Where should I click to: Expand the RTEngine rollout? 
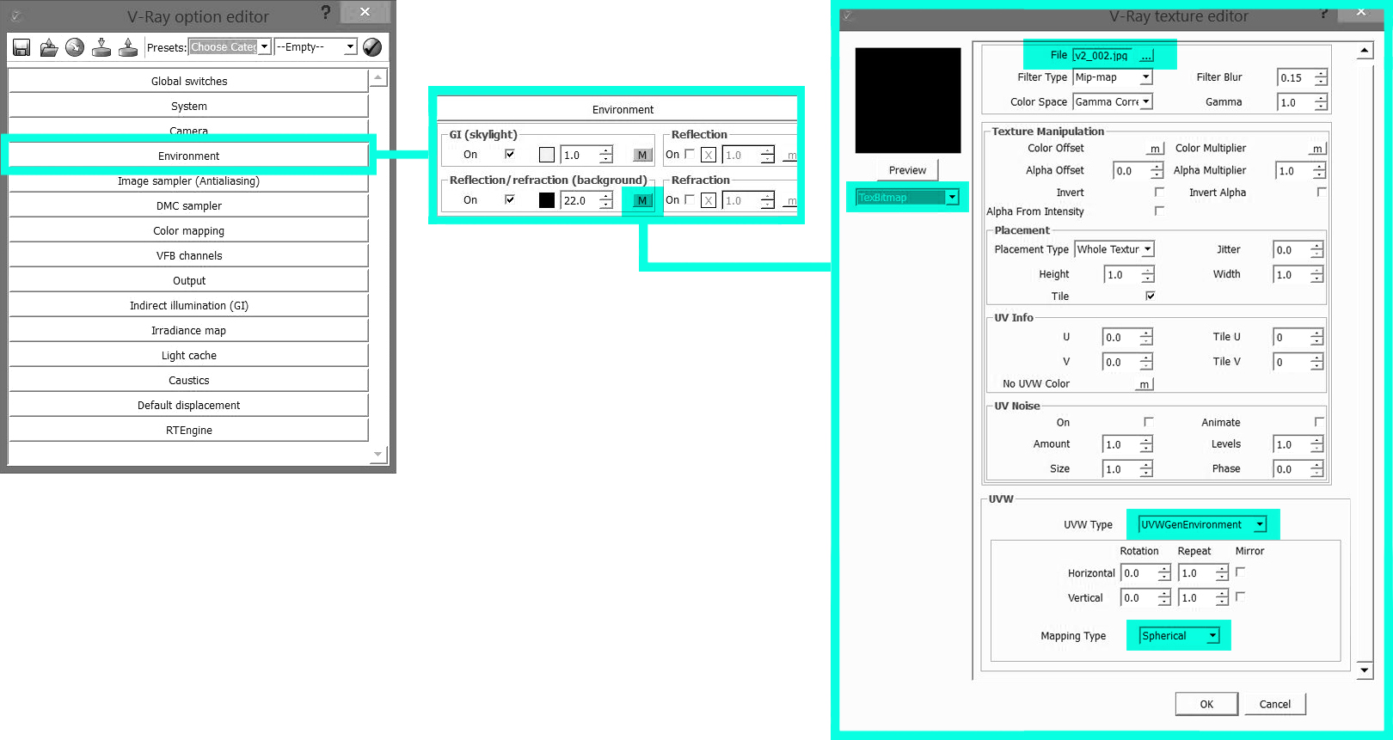click(x=189, y=431)
